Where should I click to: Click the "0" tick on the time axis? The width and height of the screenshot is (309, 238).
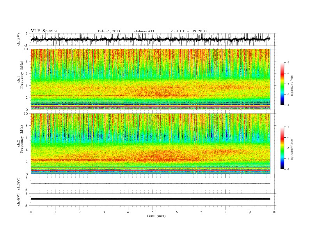(31, 212)
